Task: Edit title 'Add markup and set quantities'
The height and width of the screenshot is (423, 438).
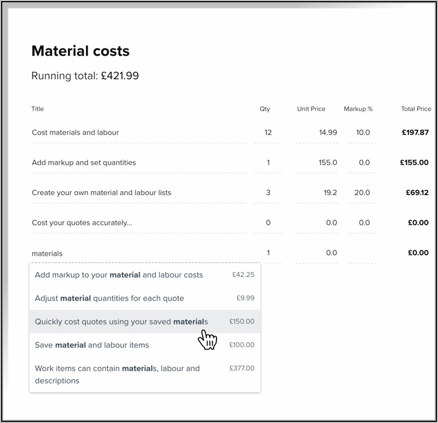Action: pos(138,163)
